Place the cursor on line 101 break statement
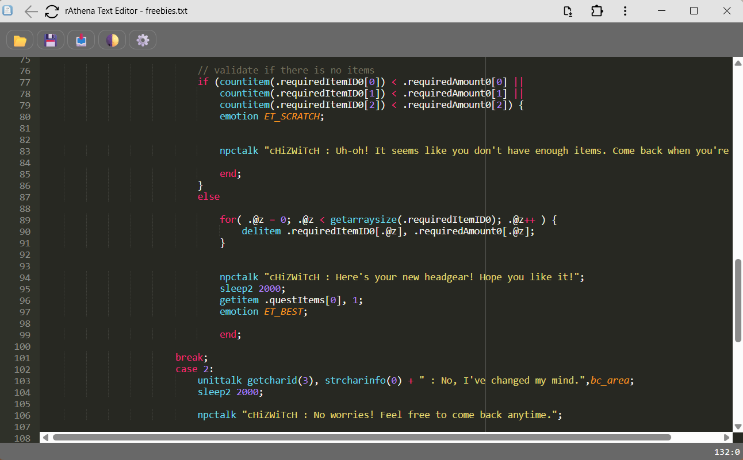The height and width of the screenshot is (460, 743). pos(189,357)
